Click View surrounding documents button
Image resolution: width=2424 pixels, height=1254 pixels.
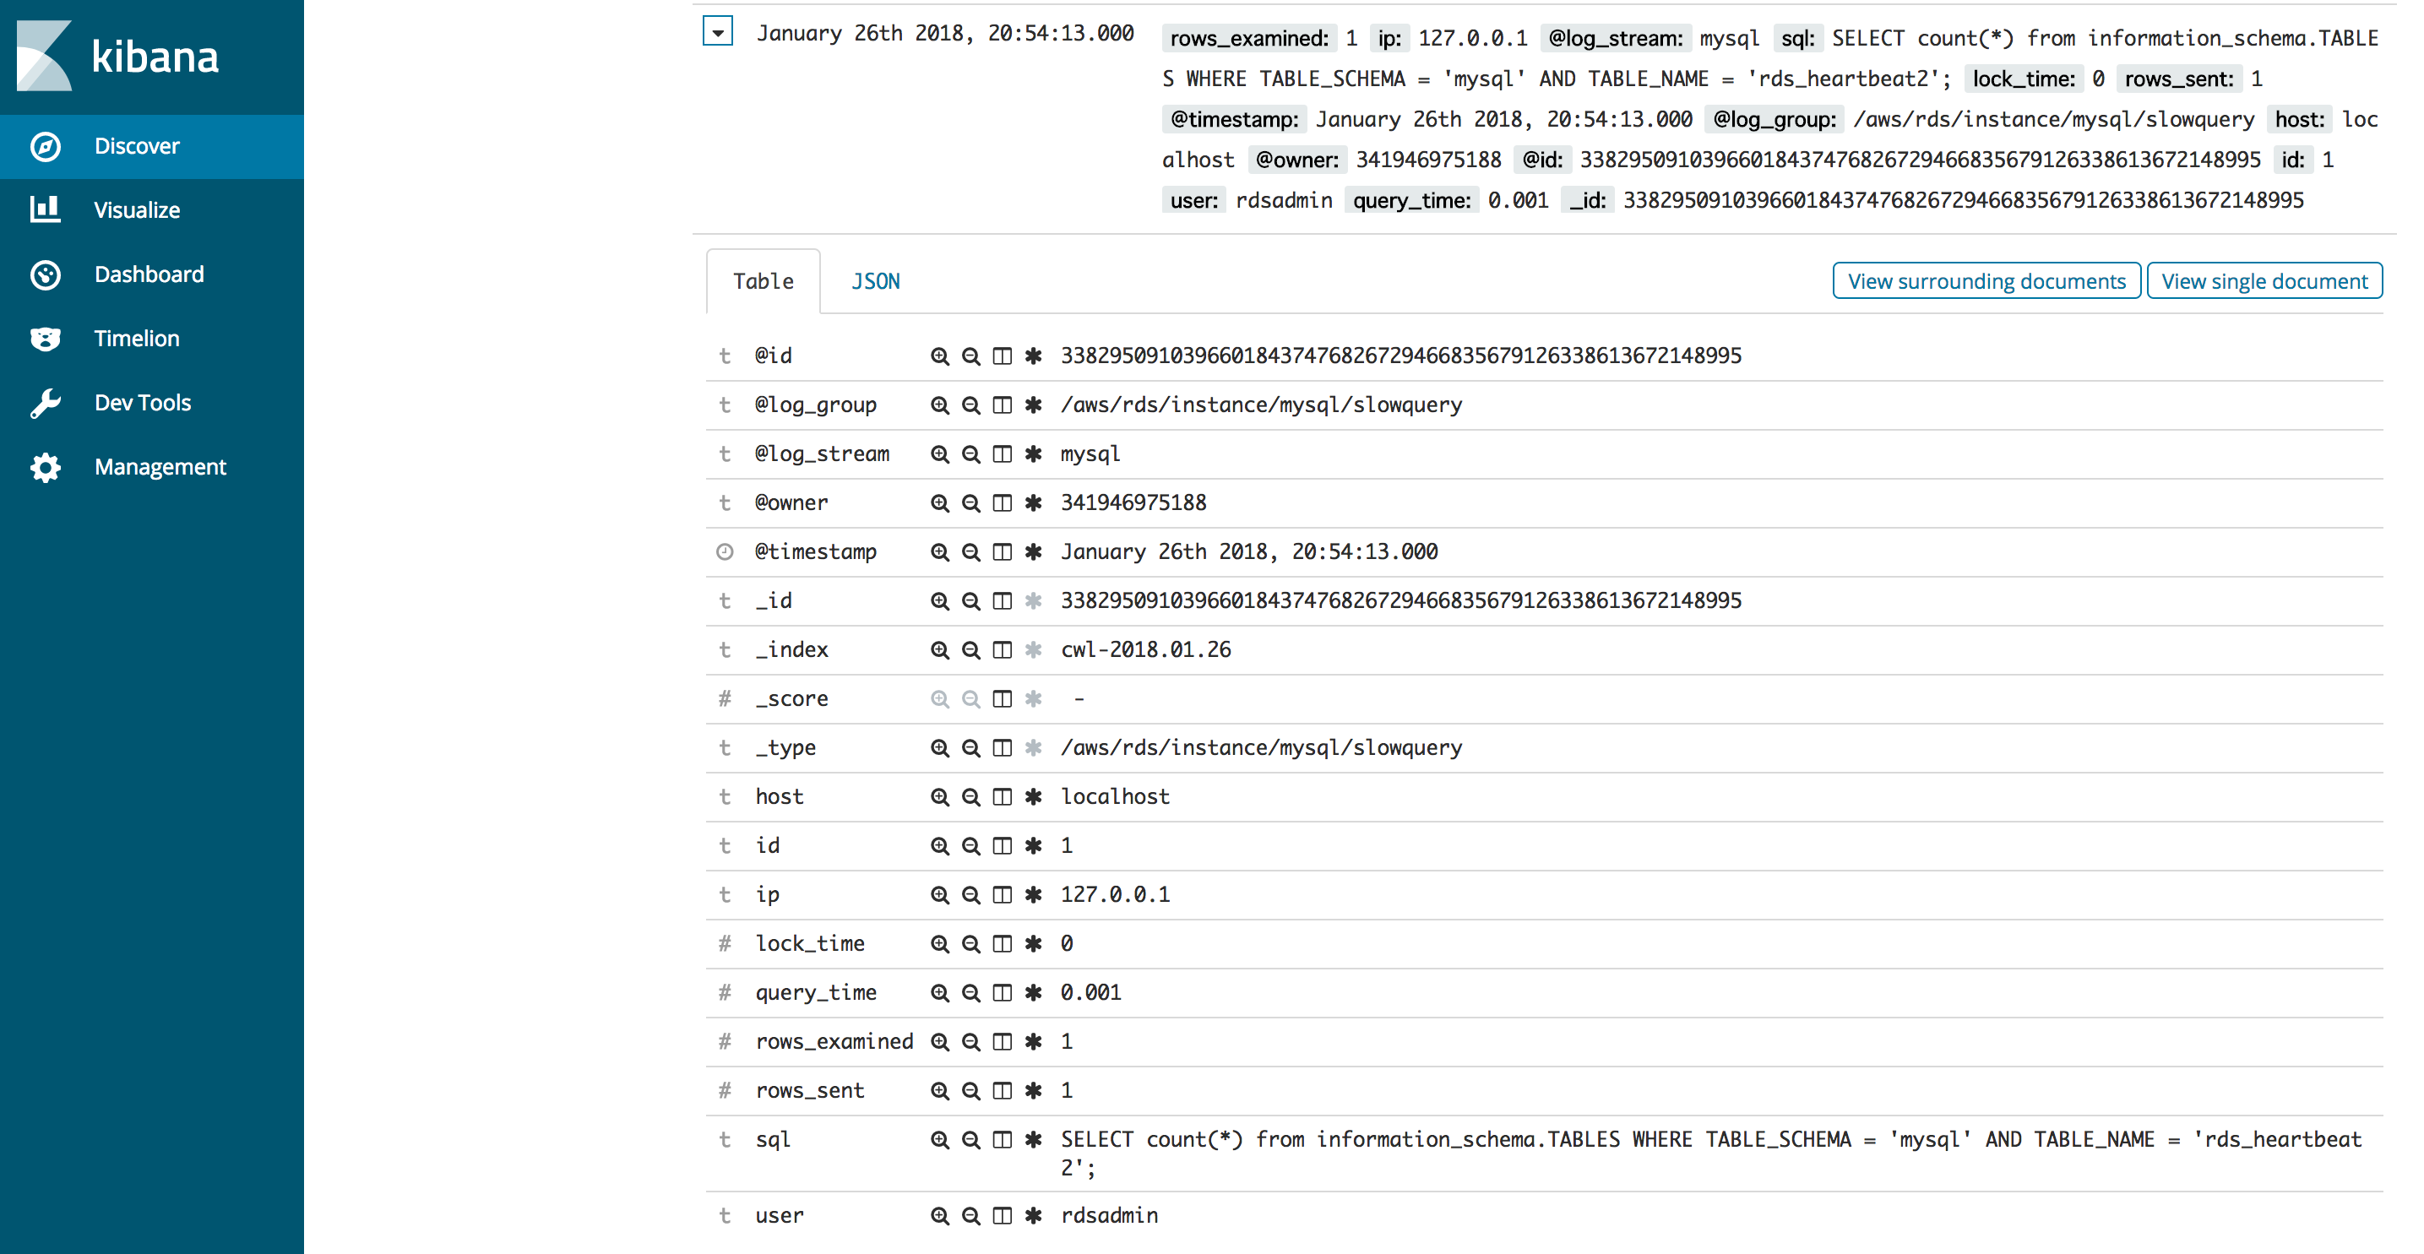1986,281
